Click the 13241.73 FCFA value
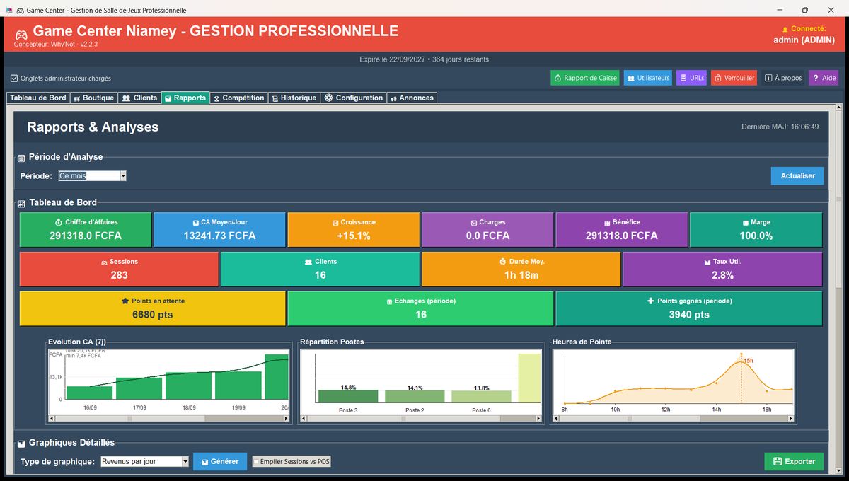Screen dimensions: 849x481 tap(219, 236)
